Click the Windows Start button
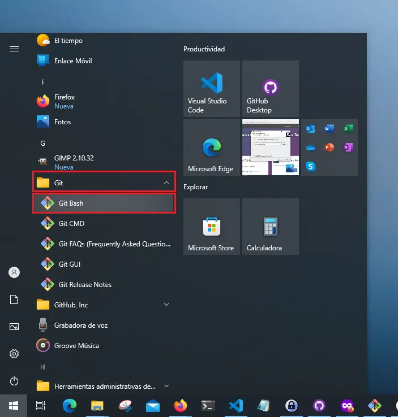This screenshot has height=417, width=398. 14,406
